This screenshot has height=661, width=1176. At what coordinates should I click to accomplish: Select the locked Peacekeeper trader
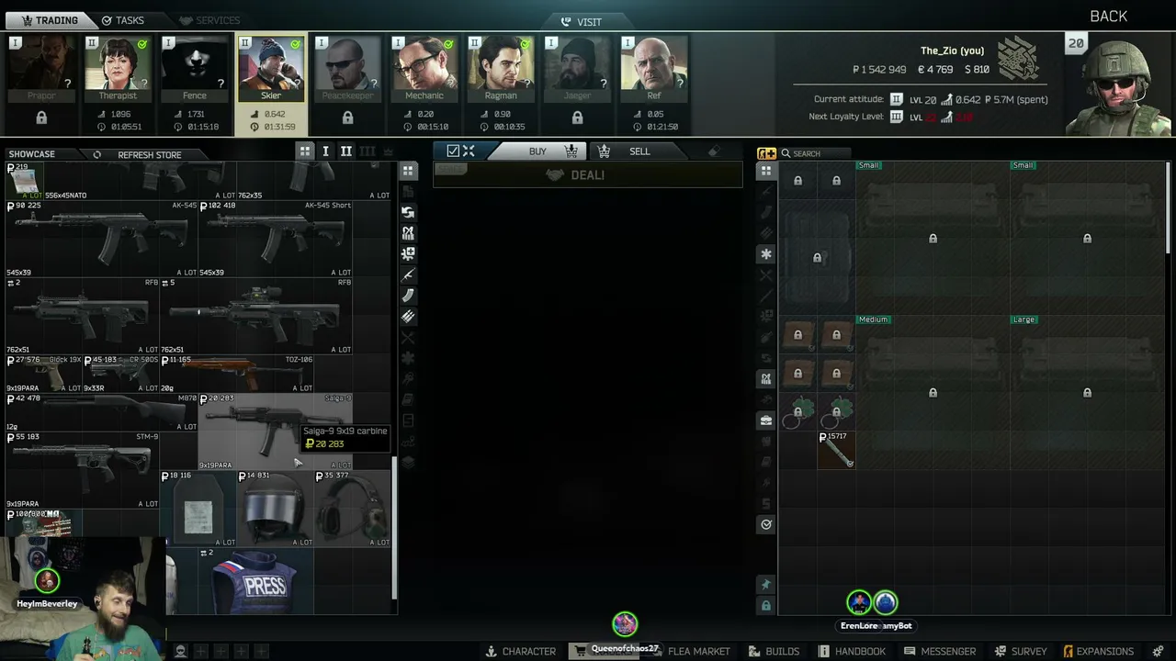(x=347, y=69)
